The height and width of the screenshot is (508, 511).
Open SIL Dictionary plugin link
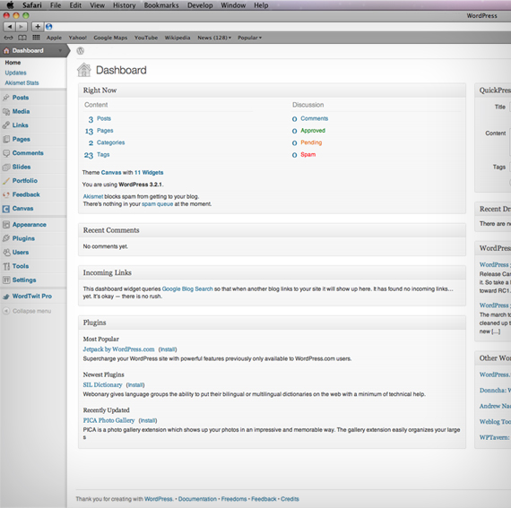(x=102, y=385)
